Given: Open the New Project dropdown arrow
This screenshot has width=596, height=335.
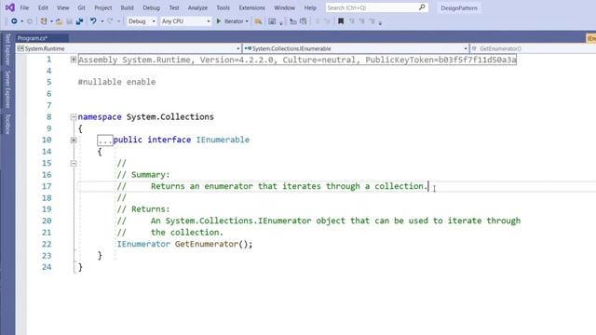Looking at the screenshot, I should pyautogui.click(x=51, y=21).
